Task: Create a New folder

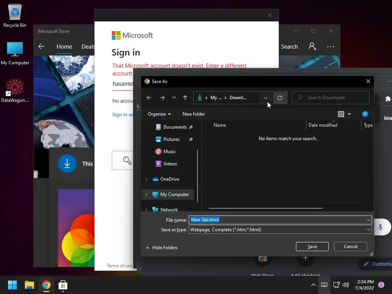Action: point(193,114)
